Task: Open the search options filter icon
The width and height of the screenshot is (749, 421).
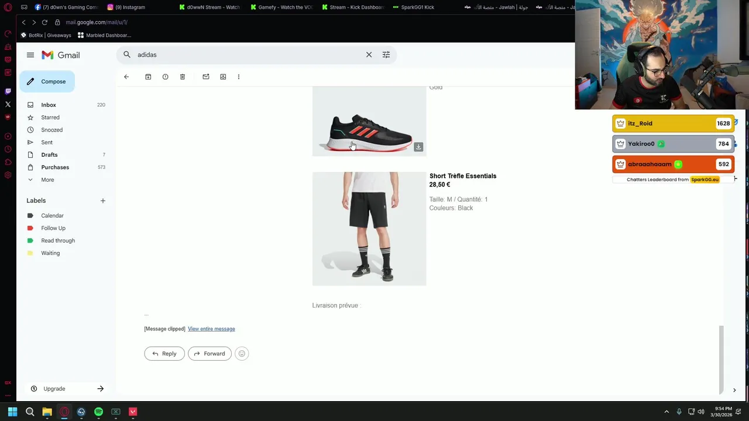Action: pos(386,55)
